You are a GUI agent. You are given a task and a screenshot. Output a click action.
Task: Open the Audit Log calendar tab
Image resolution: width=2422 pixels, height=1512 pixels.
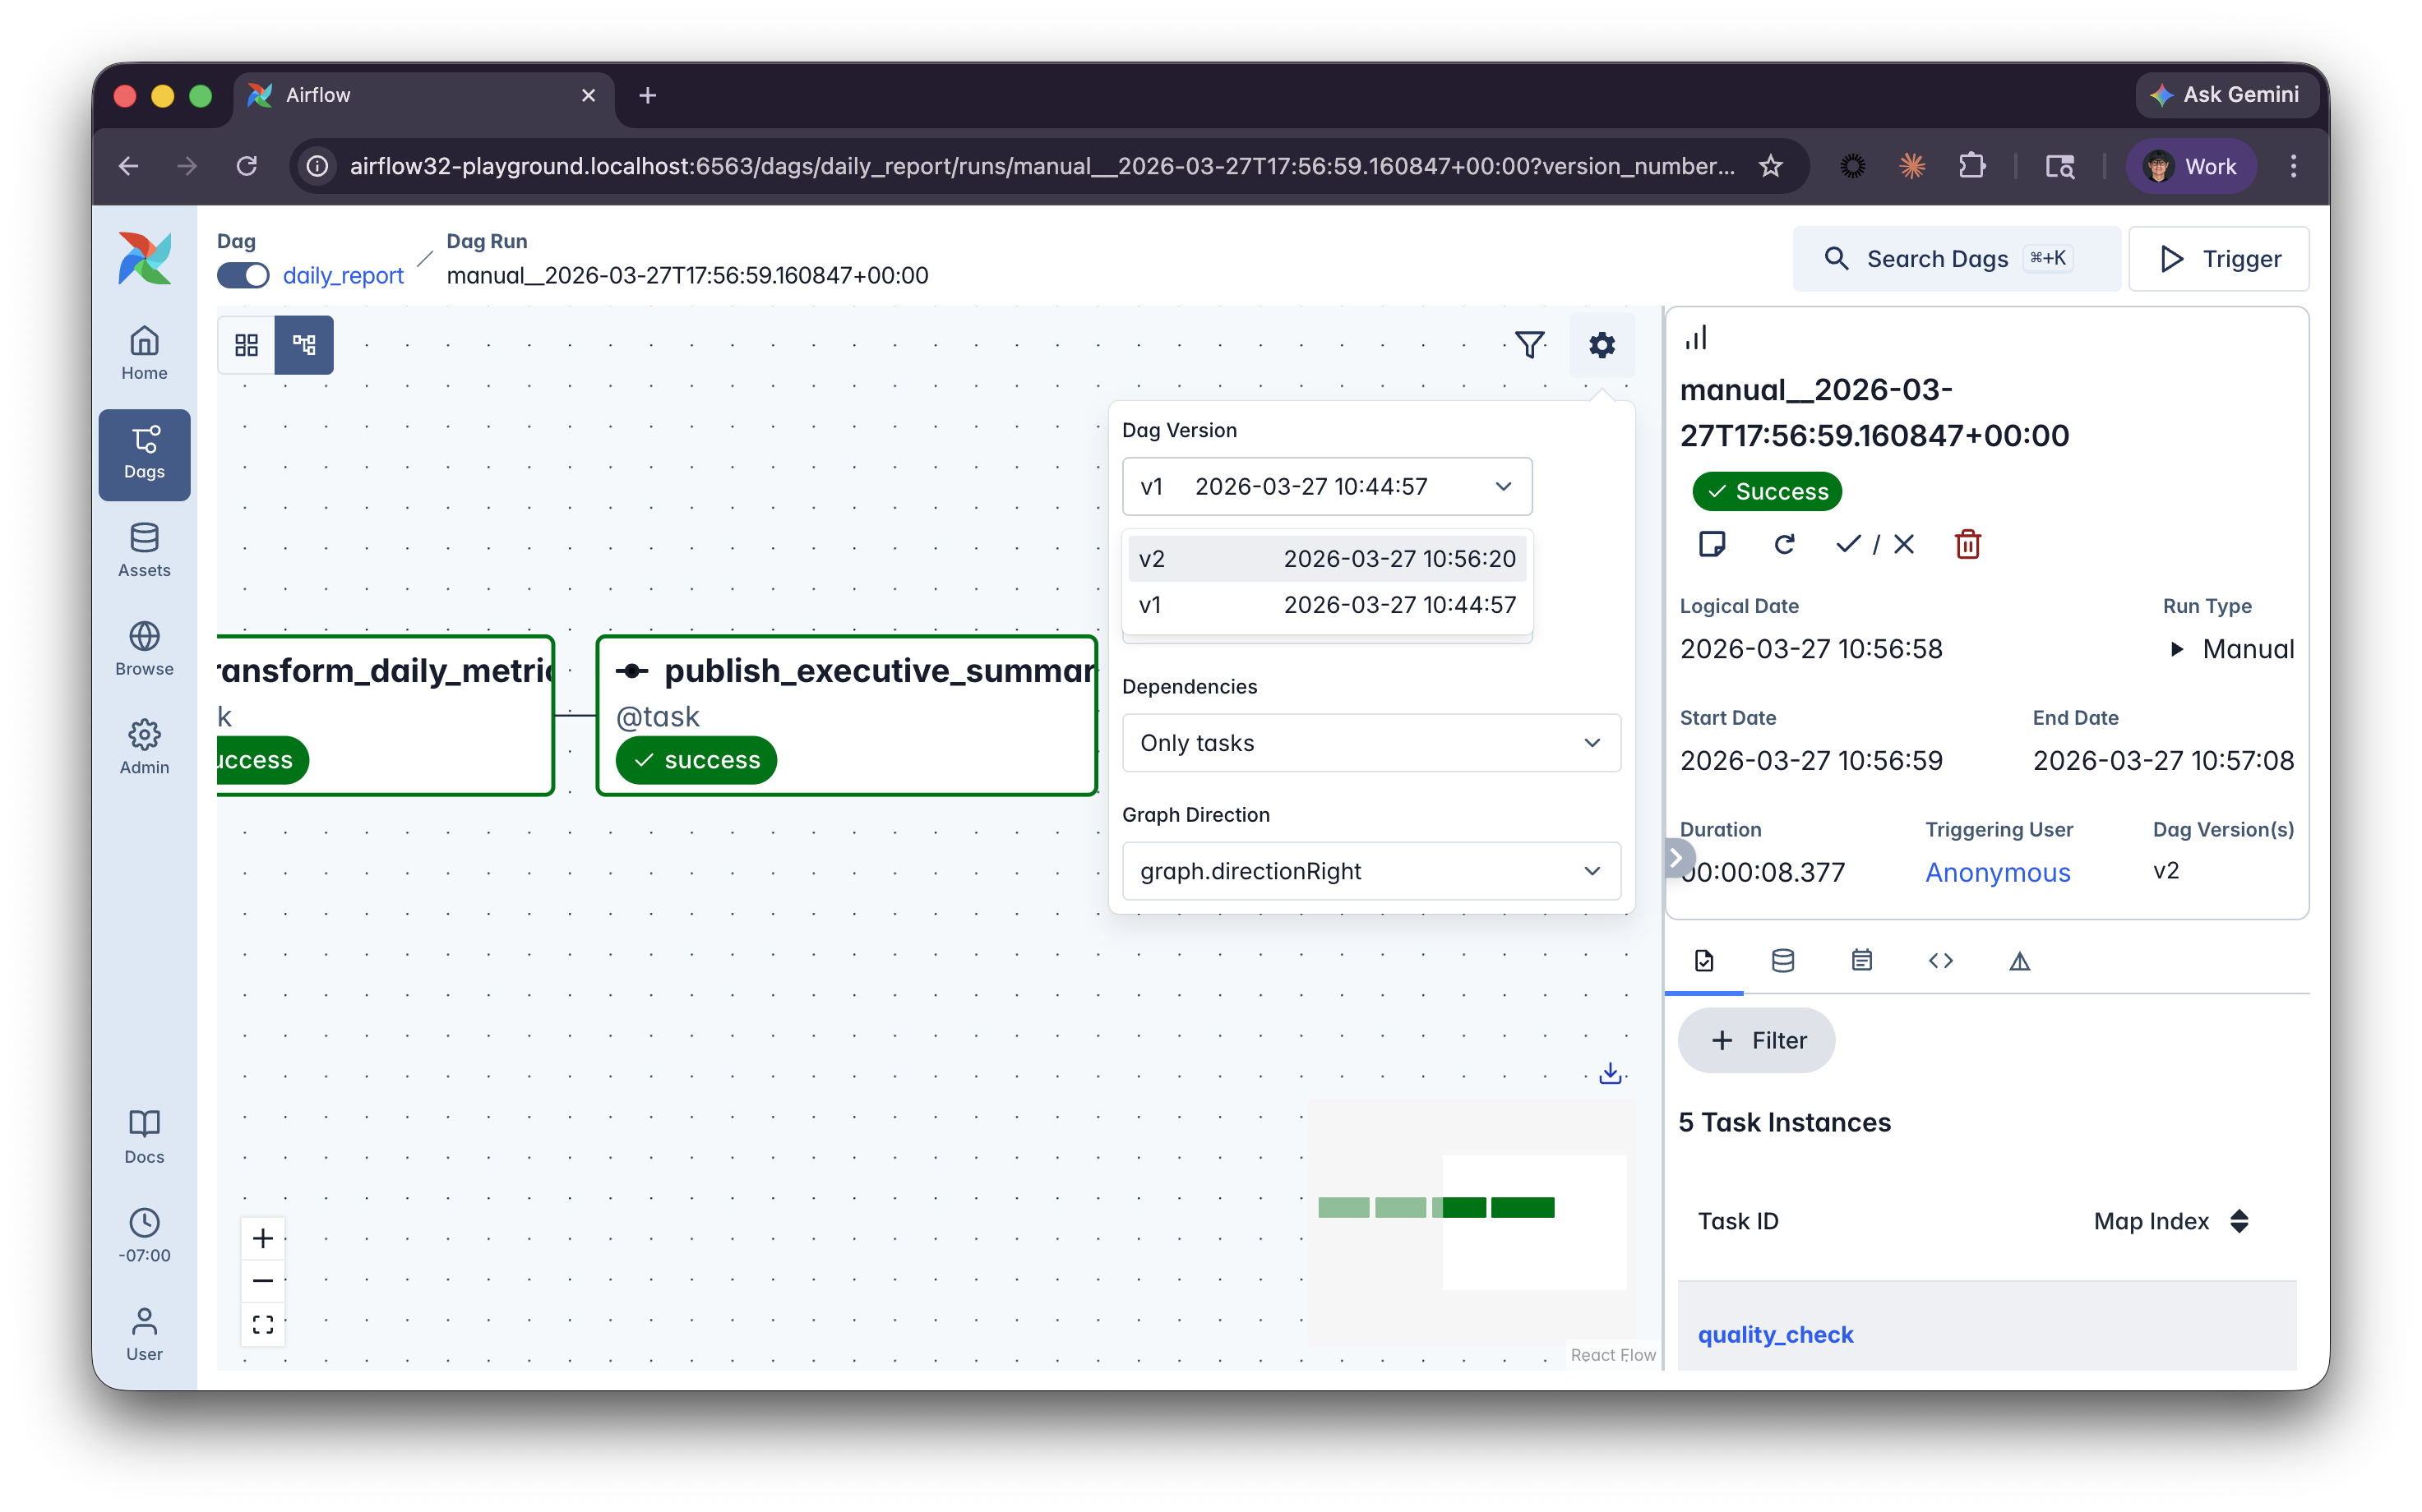(x=1860, y=961)
